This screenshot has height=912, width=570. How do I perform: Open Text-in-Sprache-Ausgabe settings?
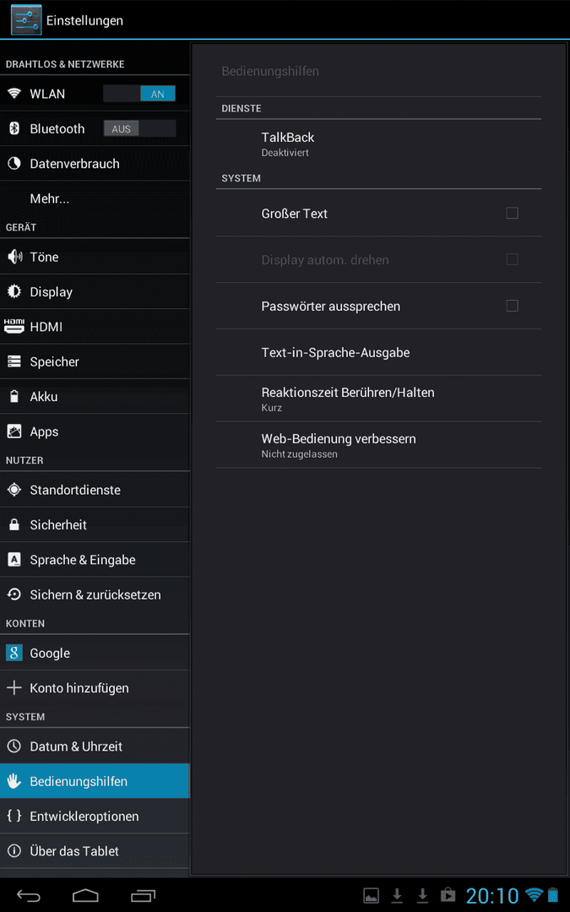378,352
